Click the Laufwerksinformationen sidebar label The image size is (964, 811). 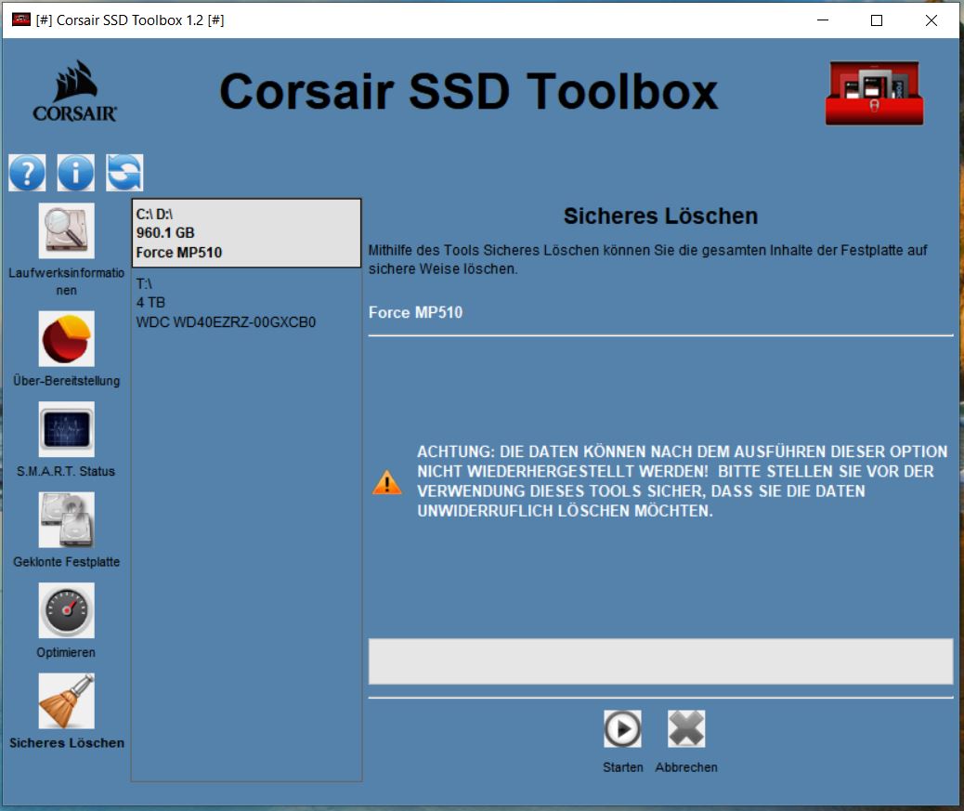tap(66, 281)
